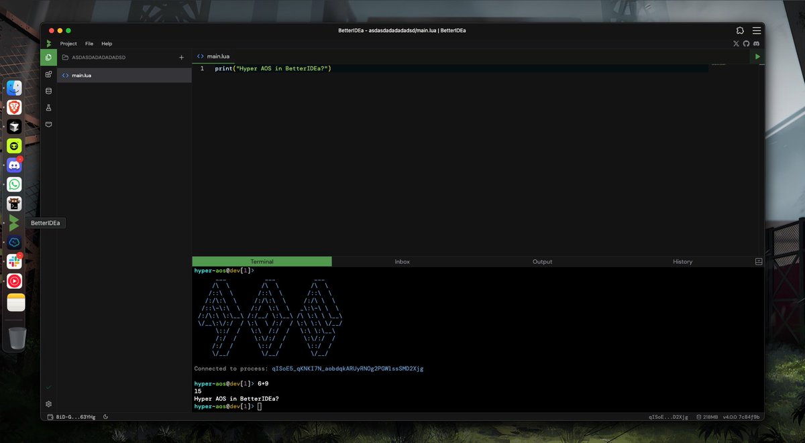Click the settings gear in the sidebar
The height and width of the screenshot is (443, 805).
pyautogui.click(x=48, y=404)
